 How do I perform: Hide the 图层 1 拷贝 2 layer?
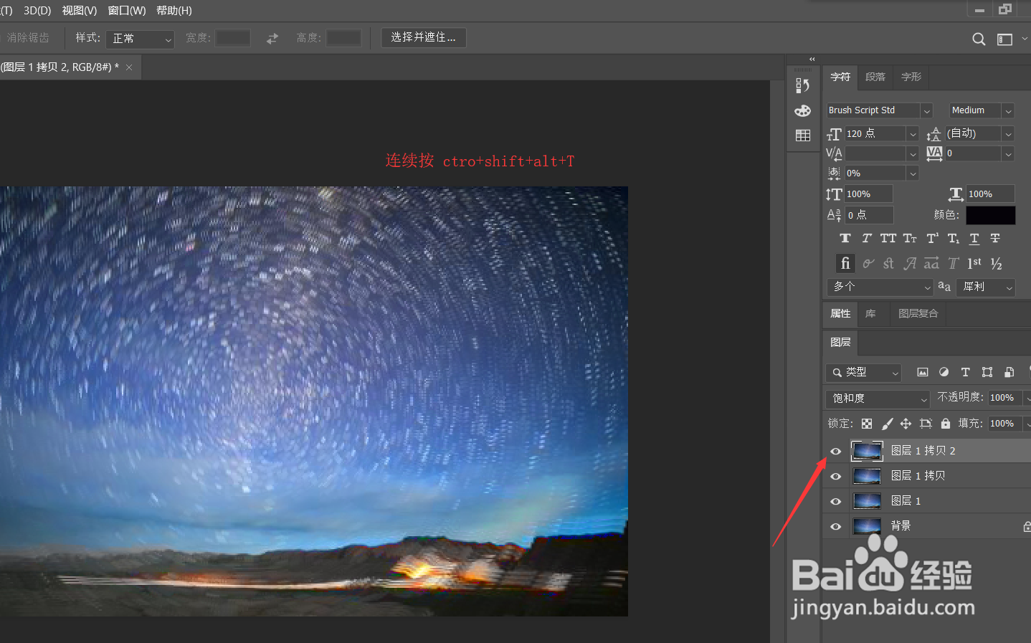point(836,451)
